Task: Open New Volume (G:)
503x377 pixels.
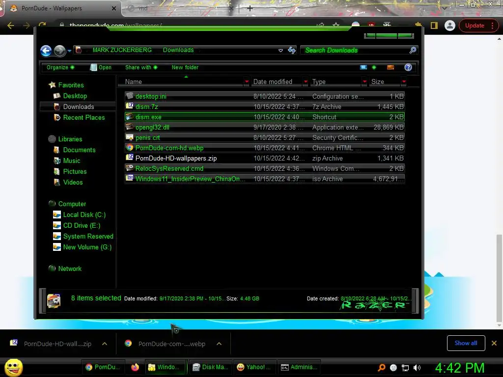Action: point(82,247)
